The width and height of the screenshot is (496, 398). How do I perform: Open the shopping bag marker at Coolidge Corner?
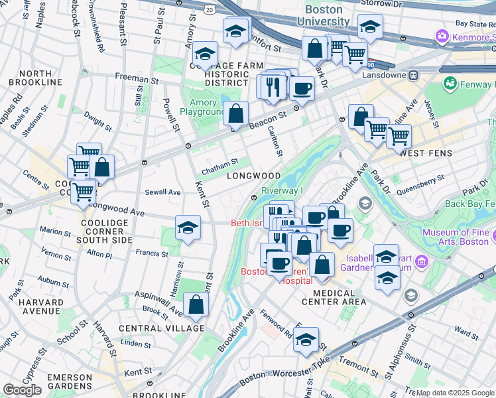(102, 168)
